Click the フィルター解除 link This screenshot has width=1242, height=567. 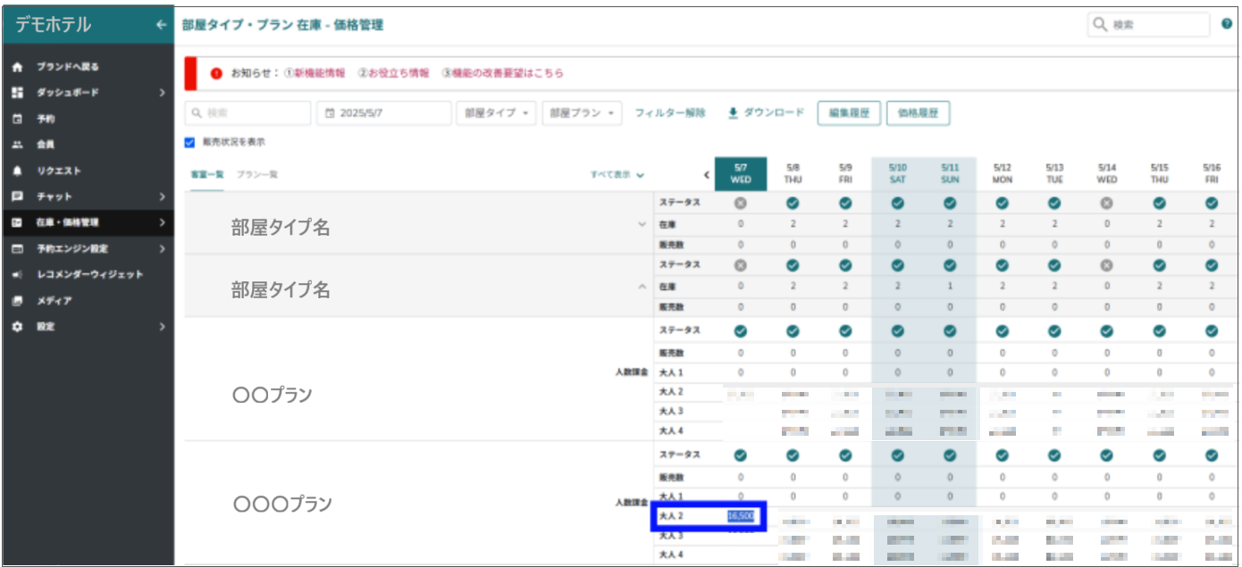pyautogui.click(x=669, y=113)
